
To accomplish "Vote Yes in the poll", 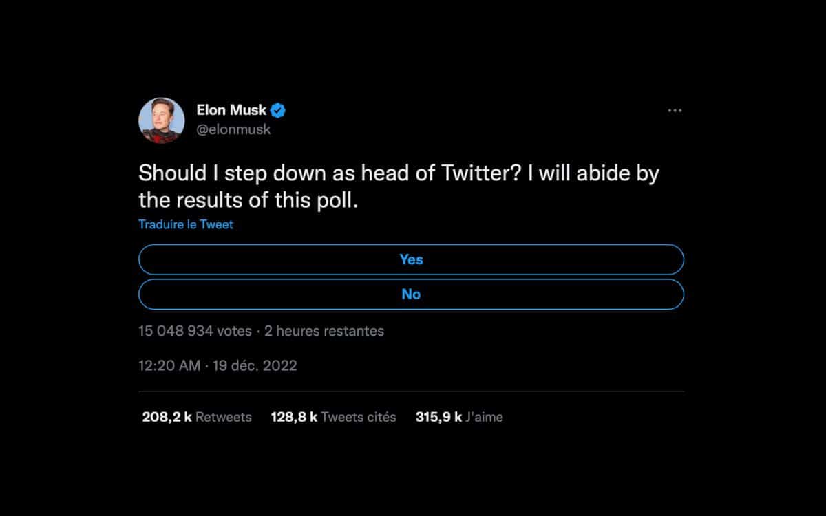I will click(x=411, y=259).
